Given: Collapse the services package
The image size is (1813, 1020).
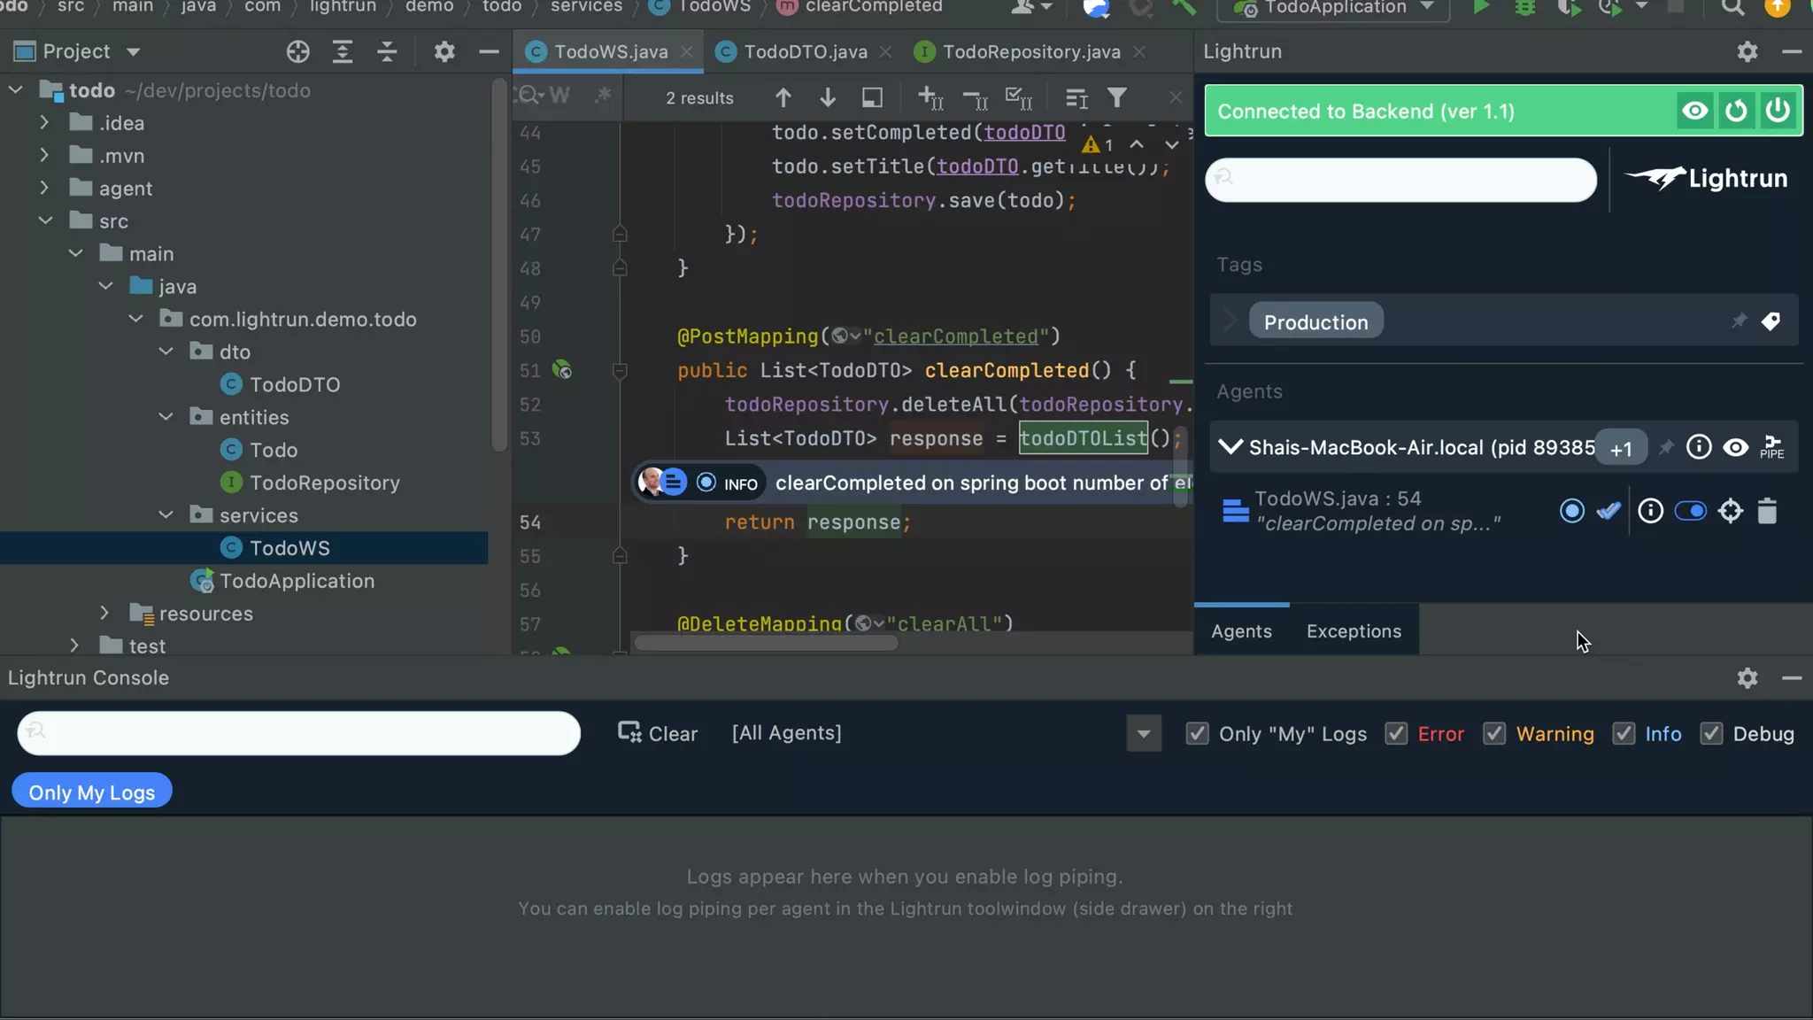Looking at the screenshot, I should point(166,515).
